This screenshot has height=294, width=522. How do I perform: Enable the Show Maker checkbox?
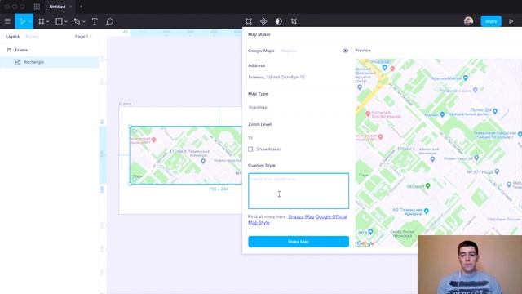tap(250, 149)
